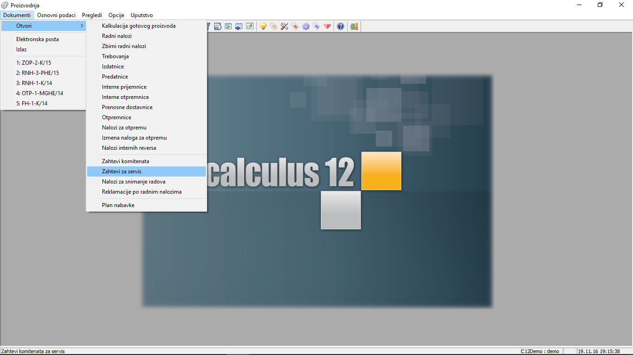
Task: Click the purple gear toolbar icon
Action: (x=306, y=26)
